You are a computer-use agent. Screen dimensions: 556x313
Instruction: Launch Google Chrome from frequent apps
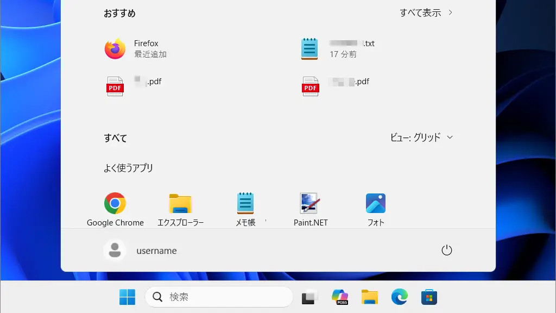tap(115, 204)
